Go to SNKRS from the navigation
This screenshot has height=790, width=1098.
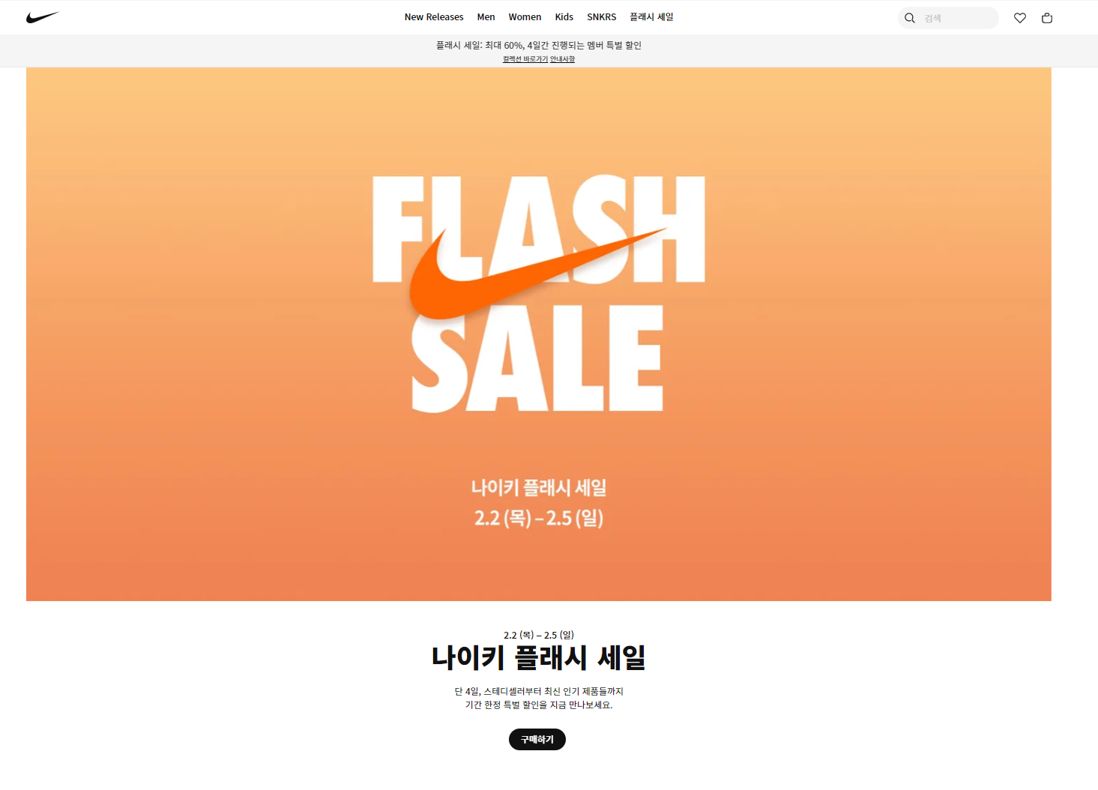602,17
